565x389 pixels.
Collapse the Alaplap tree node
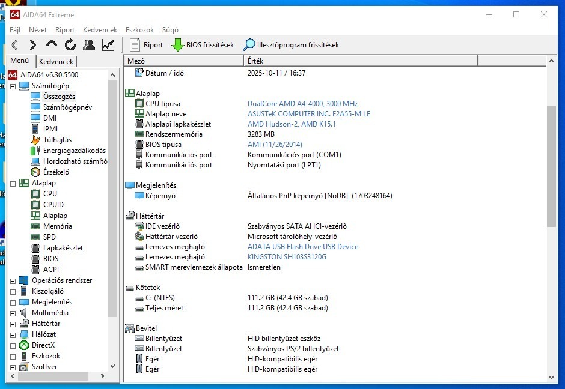pyautogui.click(x=13, y=184)
